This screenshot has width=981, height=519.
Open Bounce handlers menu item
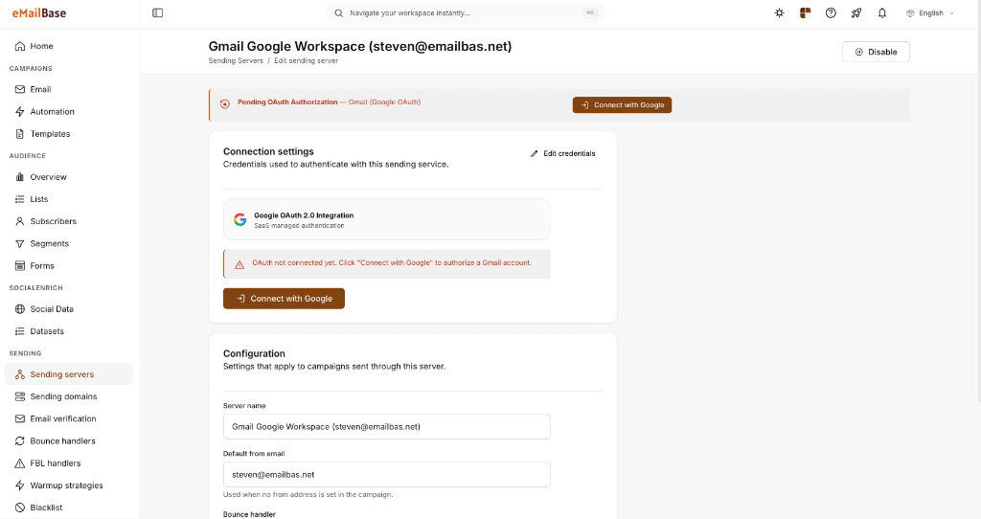(69, 440)
